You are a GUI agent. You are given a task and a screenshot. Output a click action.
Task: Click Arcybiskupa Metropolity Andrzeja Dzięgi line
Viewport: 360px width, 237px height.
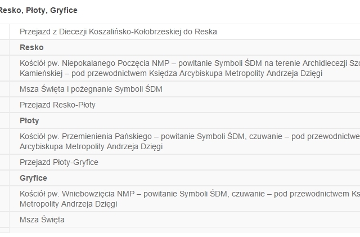pyautogui.click(x=91, y=146)
